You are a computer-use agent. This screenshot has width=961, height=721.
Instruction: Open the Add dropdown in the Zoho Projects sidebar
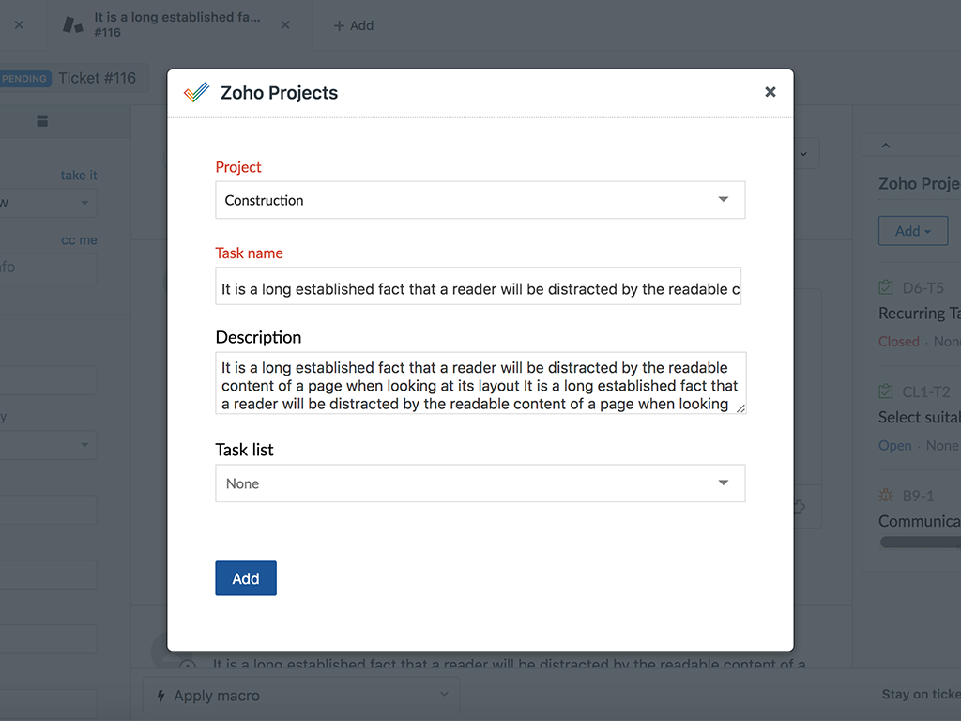pyautogui.click(x=912, y=230)
